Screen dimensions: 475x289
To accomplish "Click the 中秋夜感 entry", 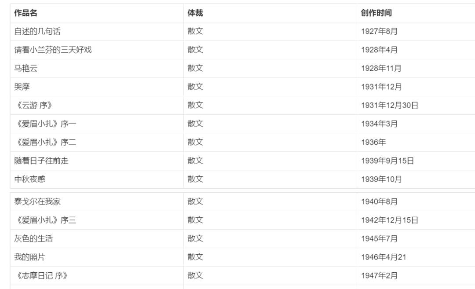I will (30, 179).
